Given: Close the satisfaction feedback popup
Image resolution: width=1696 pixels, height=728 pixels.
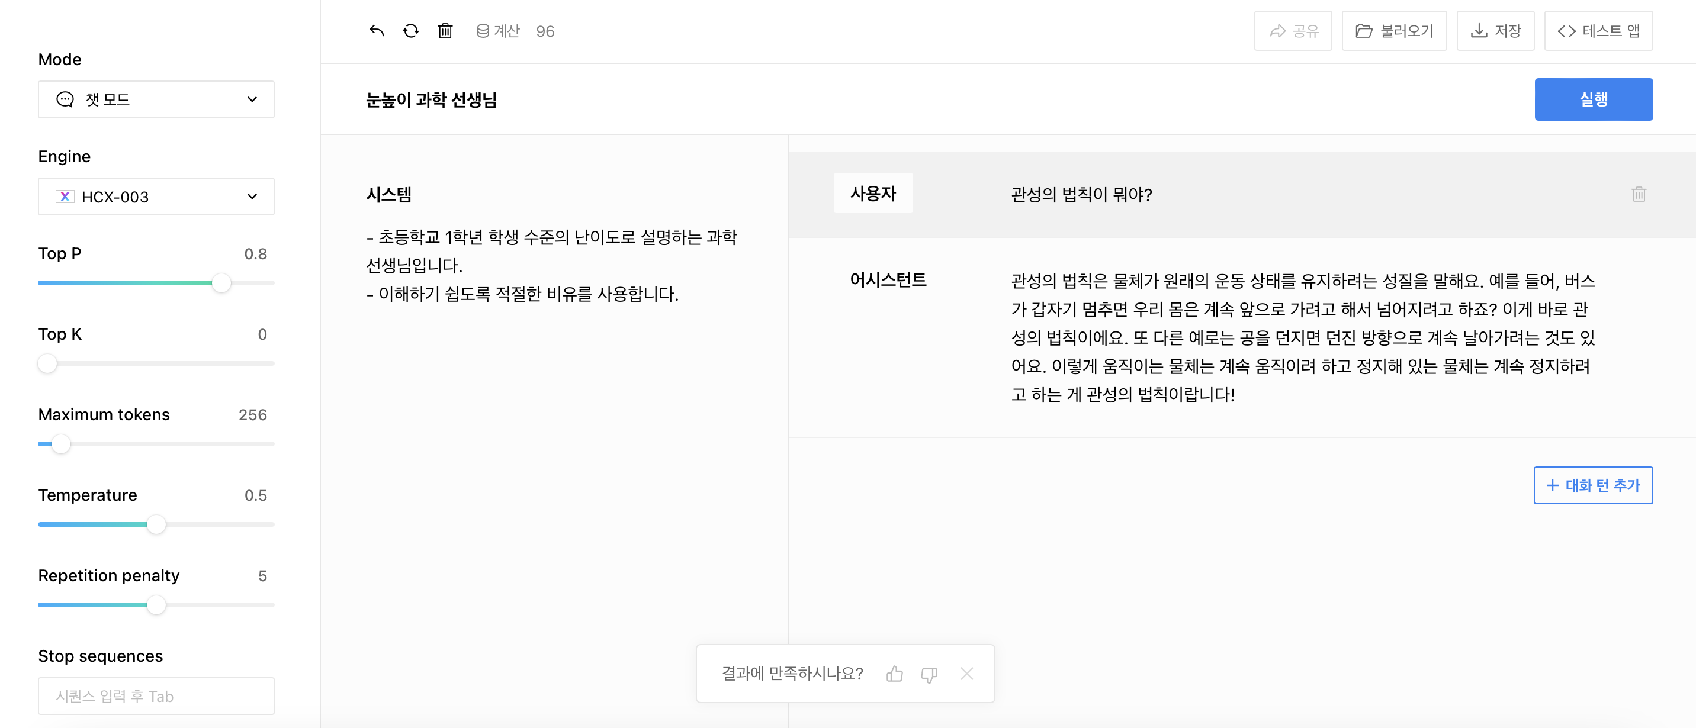Looking at the screenshot, I should pos(966,674).
